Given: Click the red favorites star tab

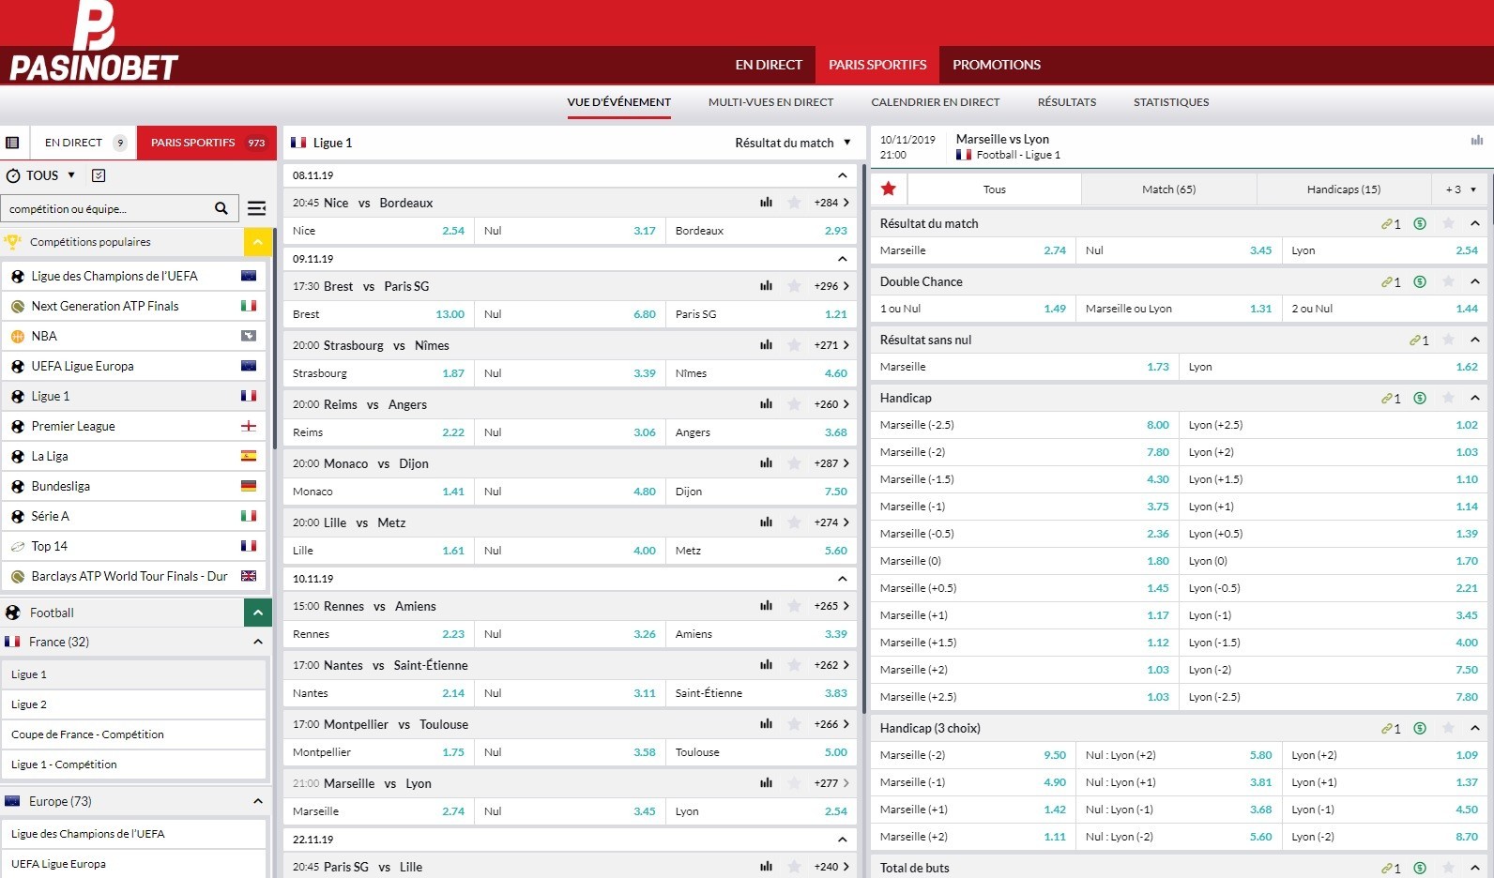Looking at the screenshot, I should coord(889,189).
